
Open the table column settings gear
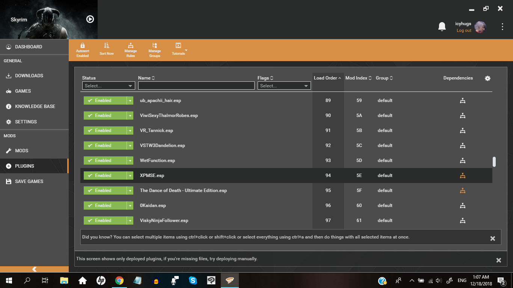tap(487, 78)
